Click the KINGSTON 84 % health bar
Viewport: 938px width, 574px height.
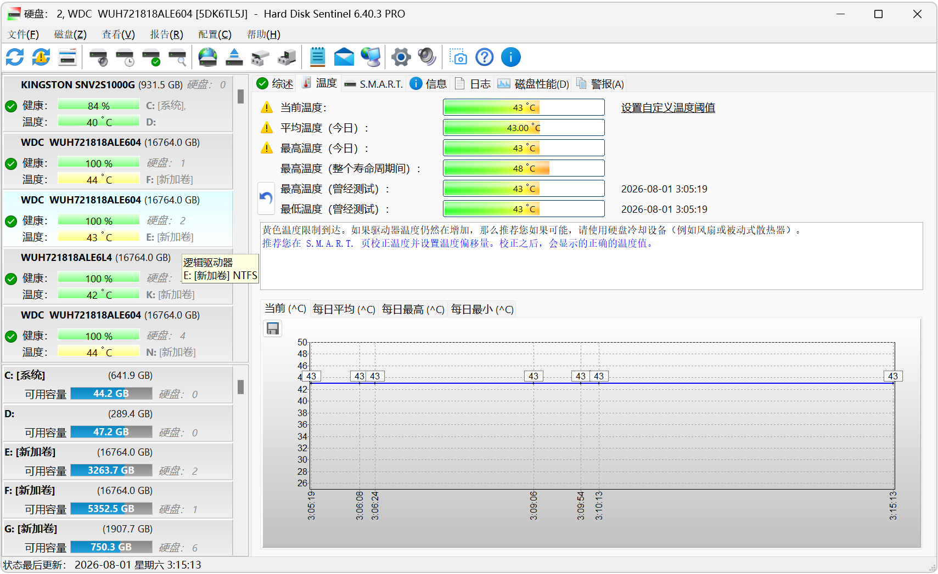click(98, 105)
